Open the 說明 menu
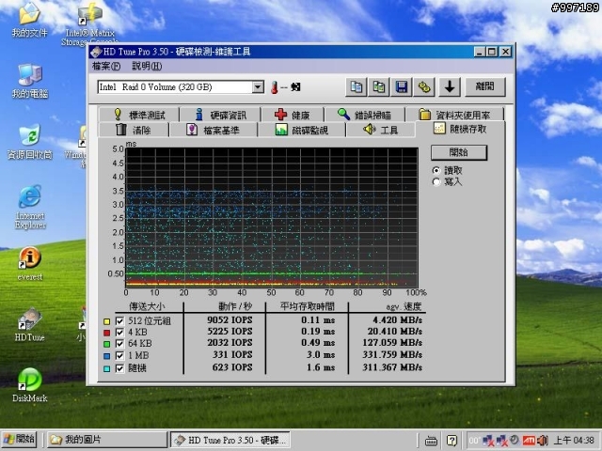The image size is (602, 451). click(x=147, y=67)
